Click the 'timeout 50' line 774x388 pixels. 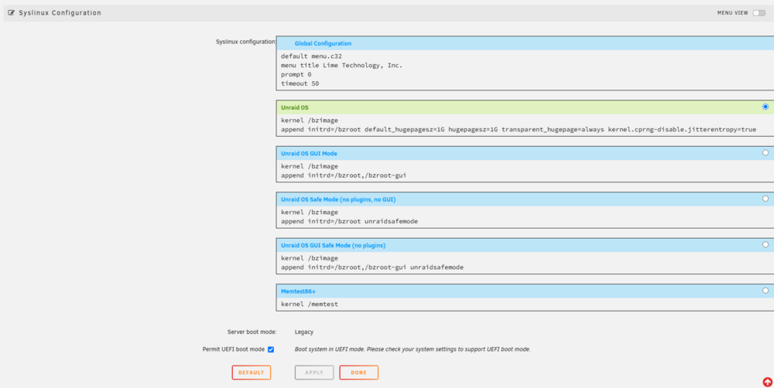[x=300, y=83]
